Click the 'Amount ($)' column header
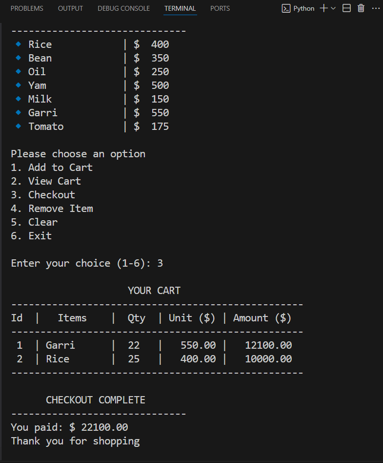Viewport: 383px width, 463px height. pyautogui.click(x=262, y=318)
